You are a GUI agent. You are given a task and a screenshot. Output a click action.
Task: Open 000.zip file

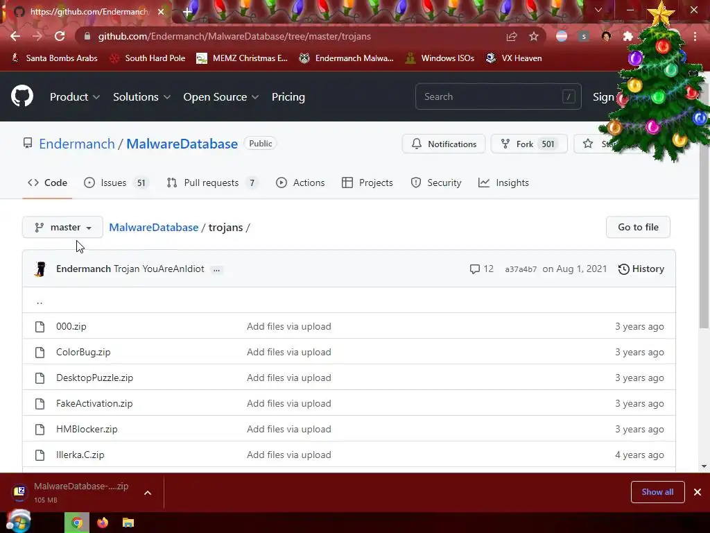(x=71, y=326)
